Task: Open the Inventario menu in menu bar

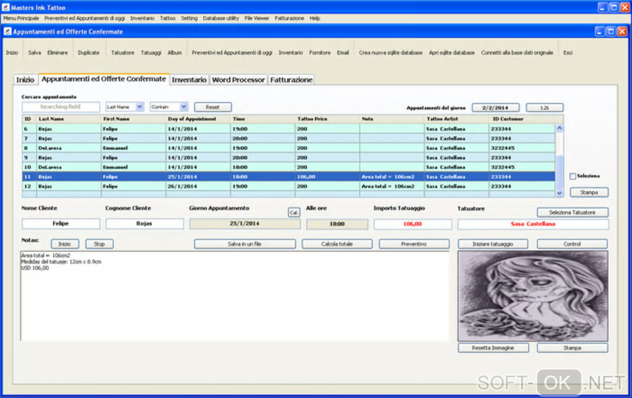Action: click(x=143, y=18)
